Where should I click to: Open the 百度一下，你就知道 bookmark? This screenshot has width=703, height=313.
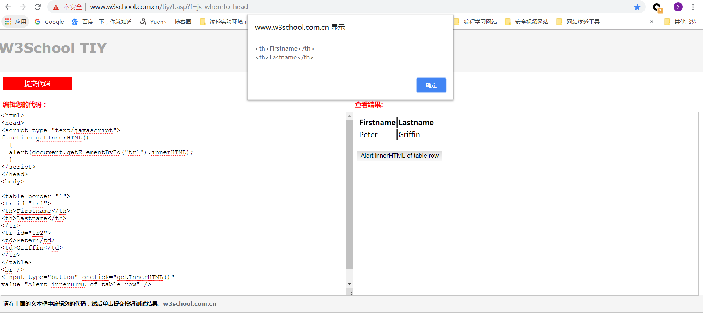coord(102,22)
